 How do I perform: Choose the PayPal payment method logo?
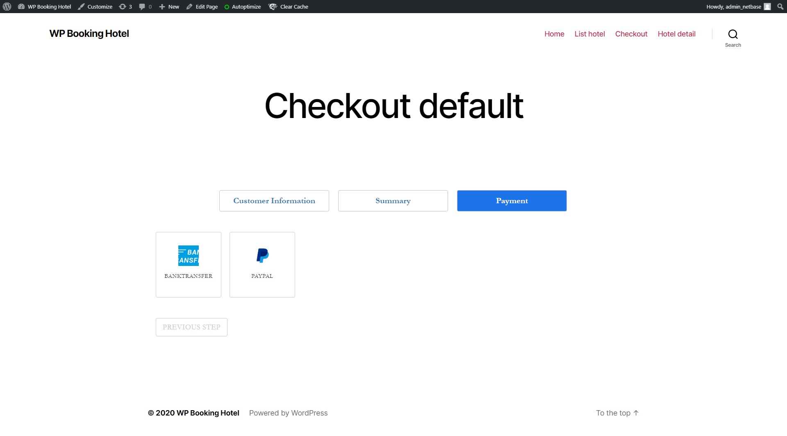pos(262,256)
